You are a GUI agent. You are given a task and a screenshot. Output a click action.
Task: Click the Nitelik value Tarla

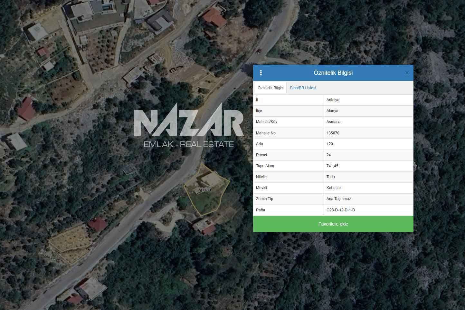pyautogui.click(x=331, y=177)
